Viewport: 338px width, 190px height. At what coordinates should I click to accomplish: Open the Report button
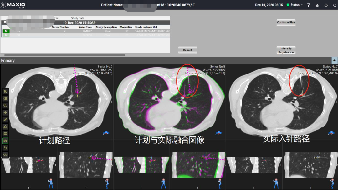(187, 50)
